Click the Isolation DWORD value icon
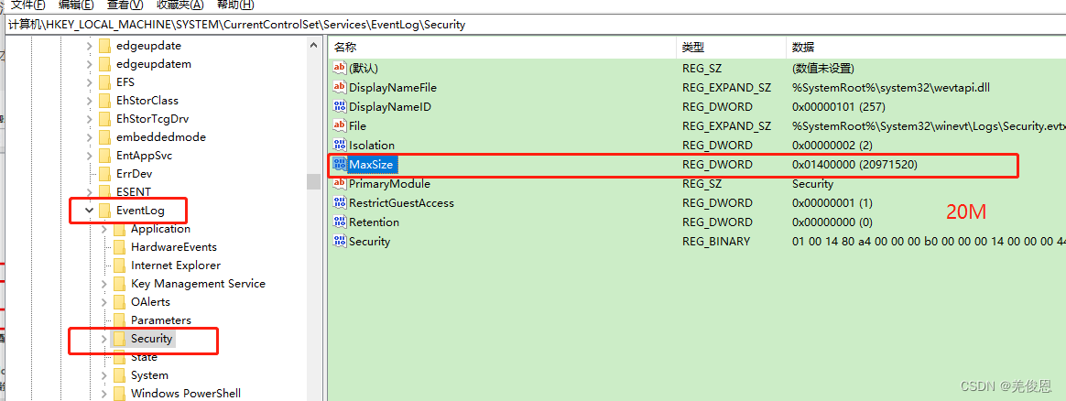 pos(339,145)
